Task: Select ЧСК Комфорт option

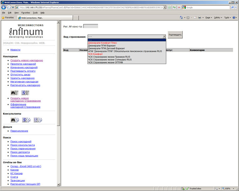Action: point(127,54)
